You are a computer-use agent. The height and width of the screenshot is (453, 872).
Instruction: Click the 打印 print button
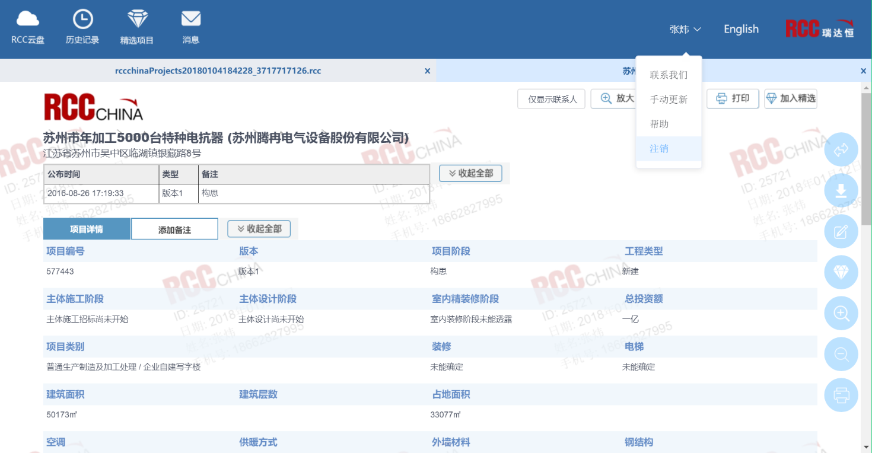tap(733, 98)
